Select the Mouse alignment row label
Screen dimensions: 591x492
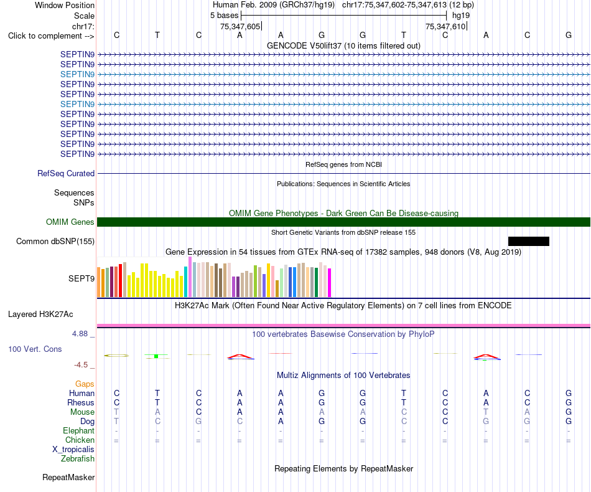tap(82, 412)
